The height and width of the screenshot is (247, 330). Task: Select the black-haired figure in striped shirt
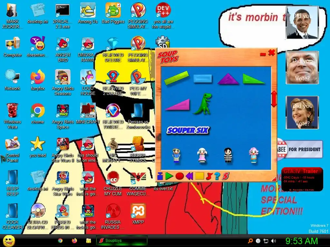(228, 155)
